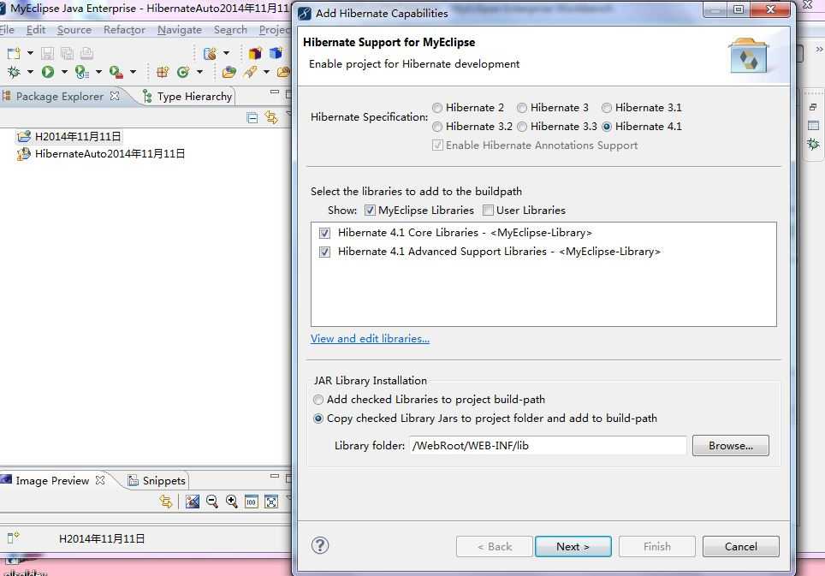Click Zoom In magnifier in Image Preview

232,502
